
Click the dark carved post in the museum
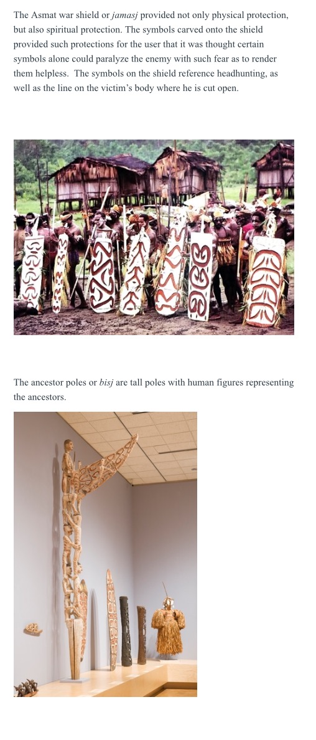(x=126, y=631)
